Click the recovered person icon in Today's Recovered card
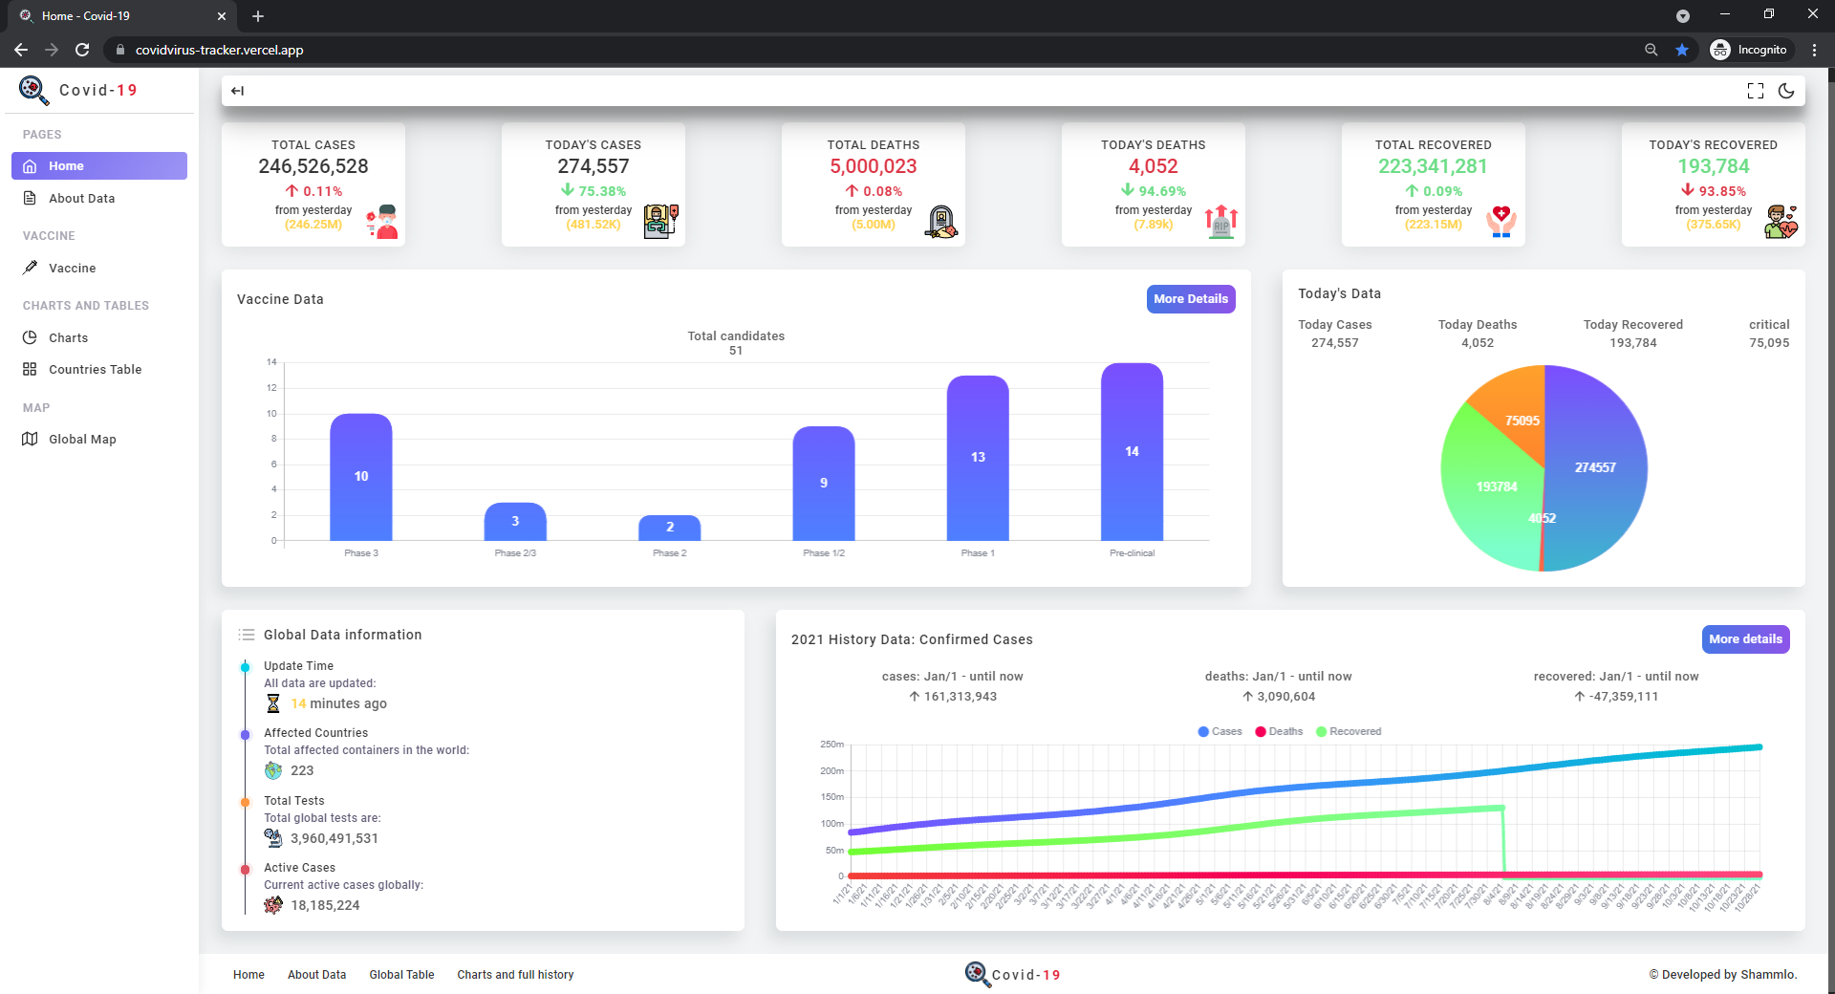The width and height of the screenshot is (1835, 994). click(x=1781, y=222)
